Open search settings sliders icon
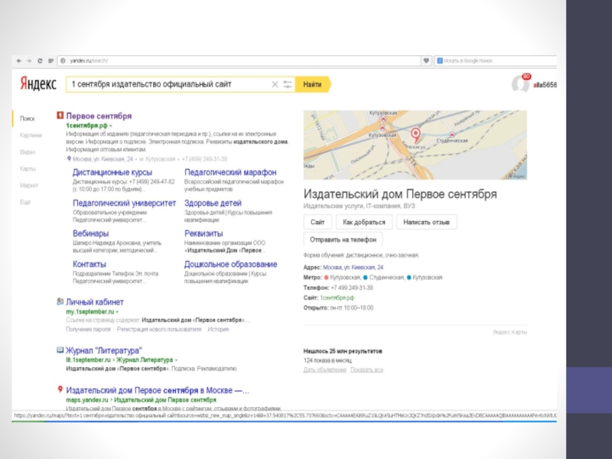 click(288, 84)
